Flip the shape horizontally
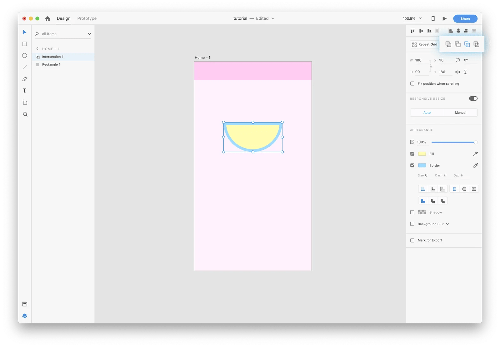The height and width of the screenshot is (347, 500). pyautogui.click(x=457, y=72)
